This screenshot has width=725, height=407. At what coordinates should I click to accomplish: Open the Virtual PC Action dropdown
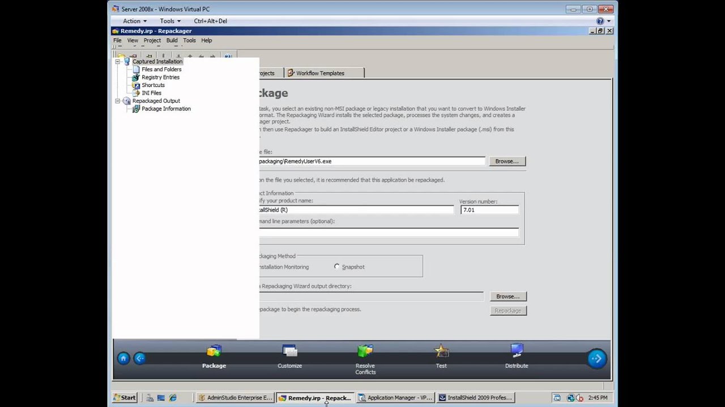(135, 21)
